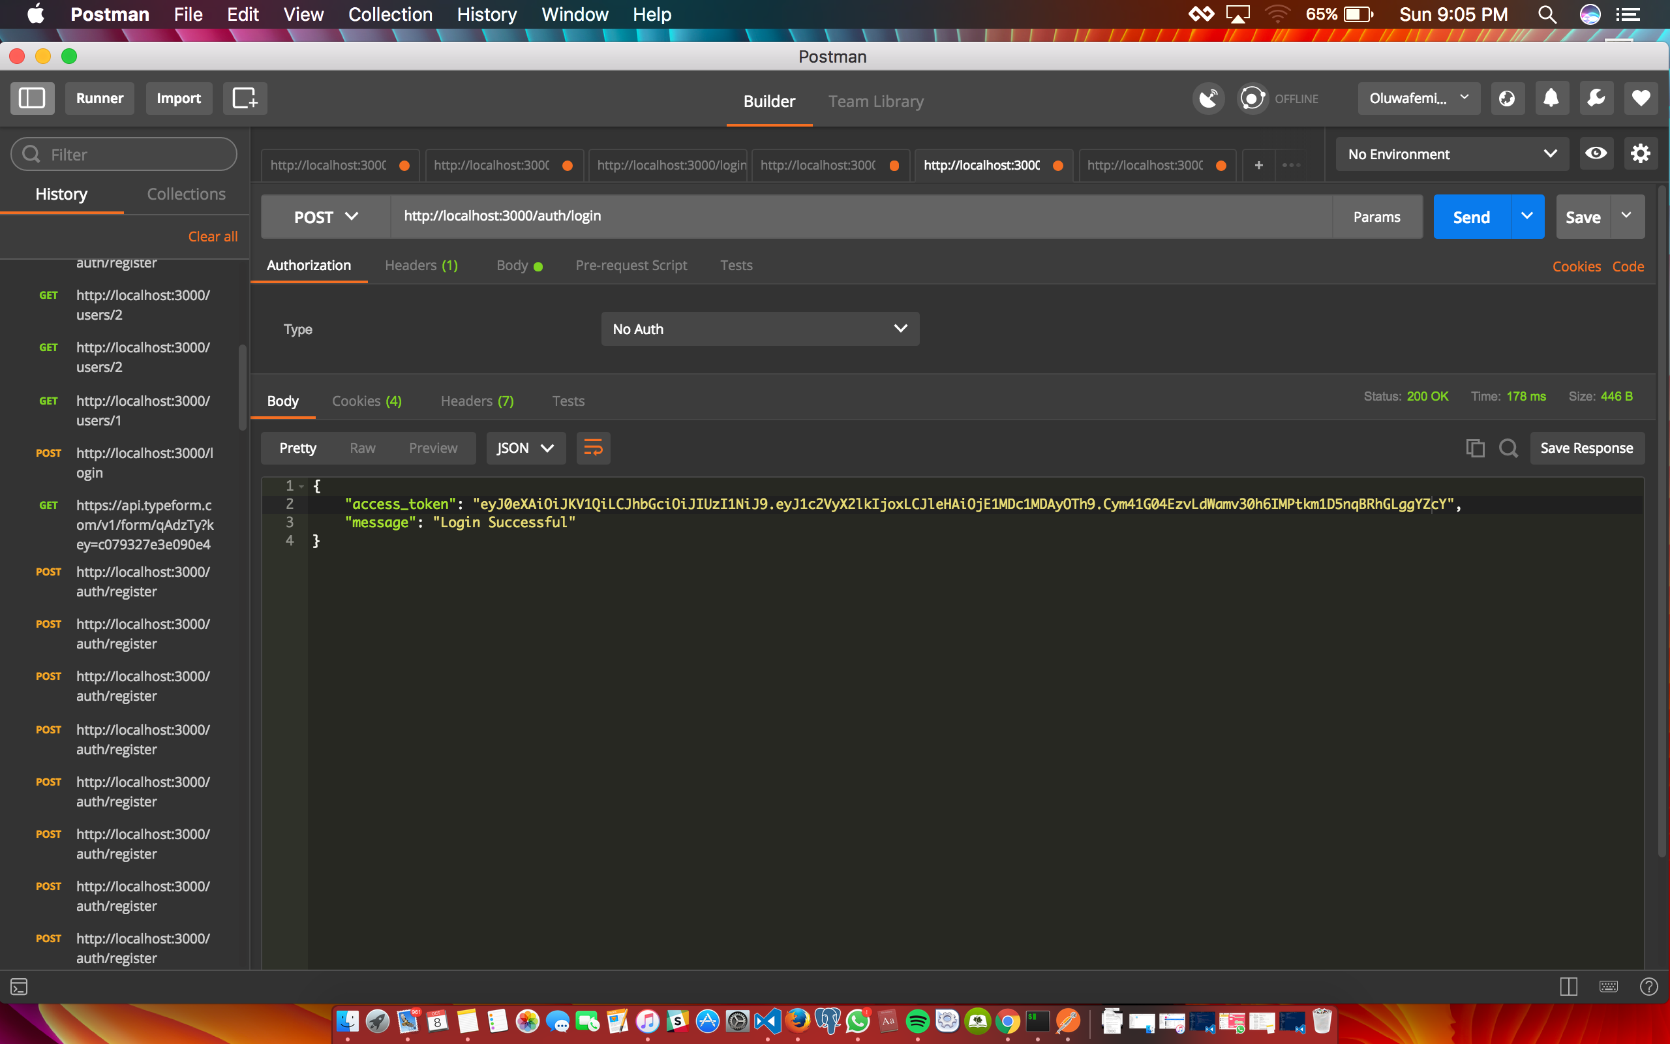Open the Interceptor satellite icon

[x=1207, y=98]
